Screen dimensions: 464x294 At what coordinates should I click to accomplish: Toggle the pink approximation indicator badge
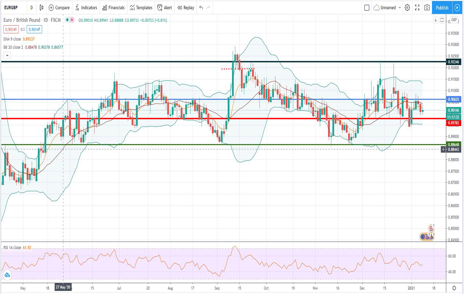[x=72, y=20]
